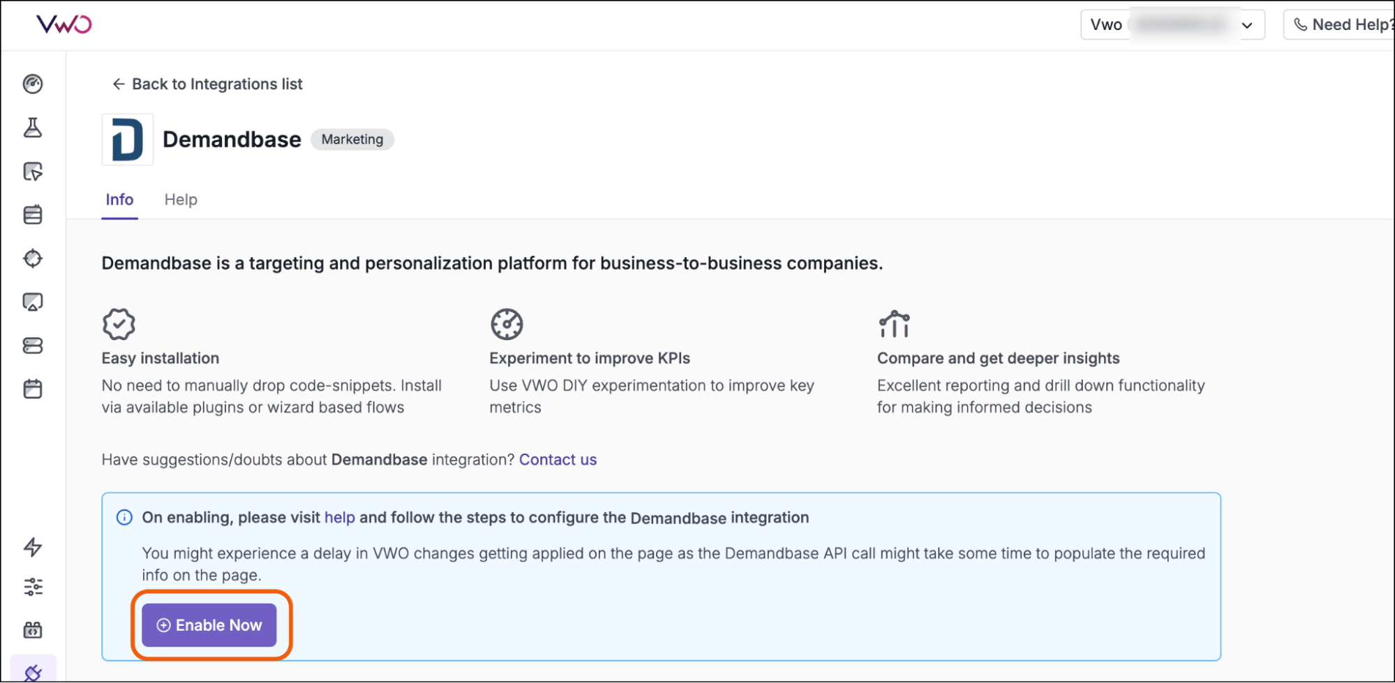Open the sliders settings icon in sidebar

33,587
